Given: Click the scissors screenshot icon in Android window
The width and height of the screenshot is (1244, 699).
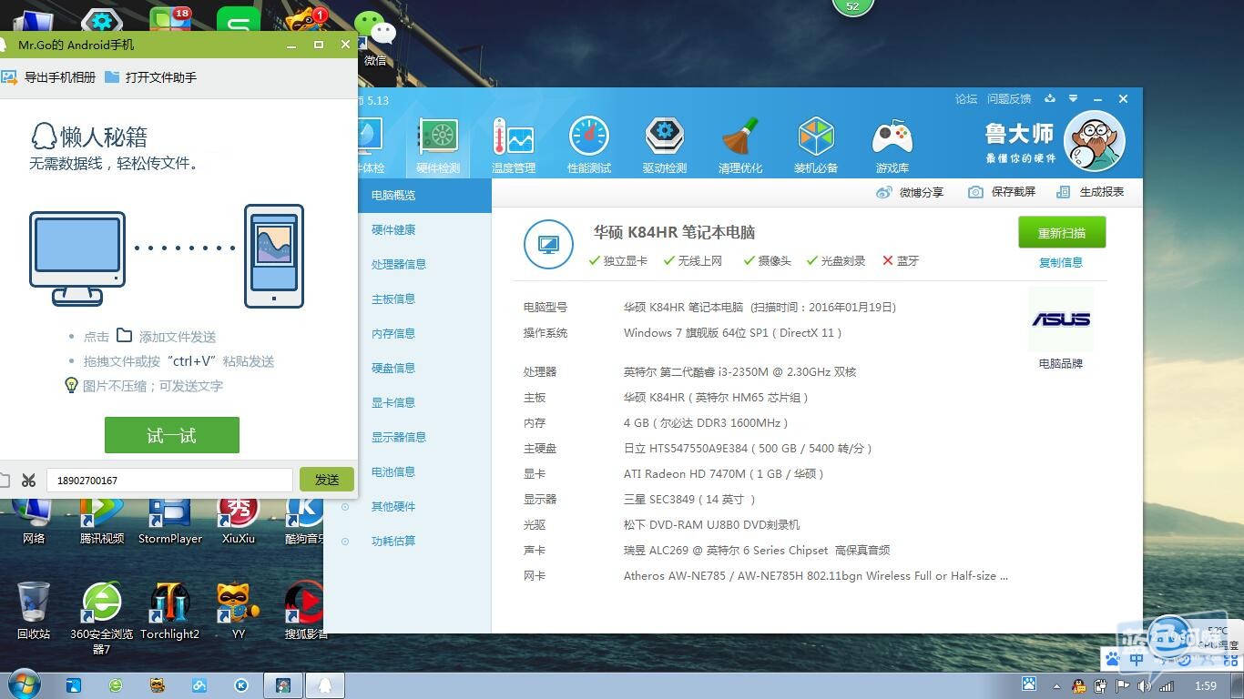Looking at the screenshot, I should [x=28, y=480].
